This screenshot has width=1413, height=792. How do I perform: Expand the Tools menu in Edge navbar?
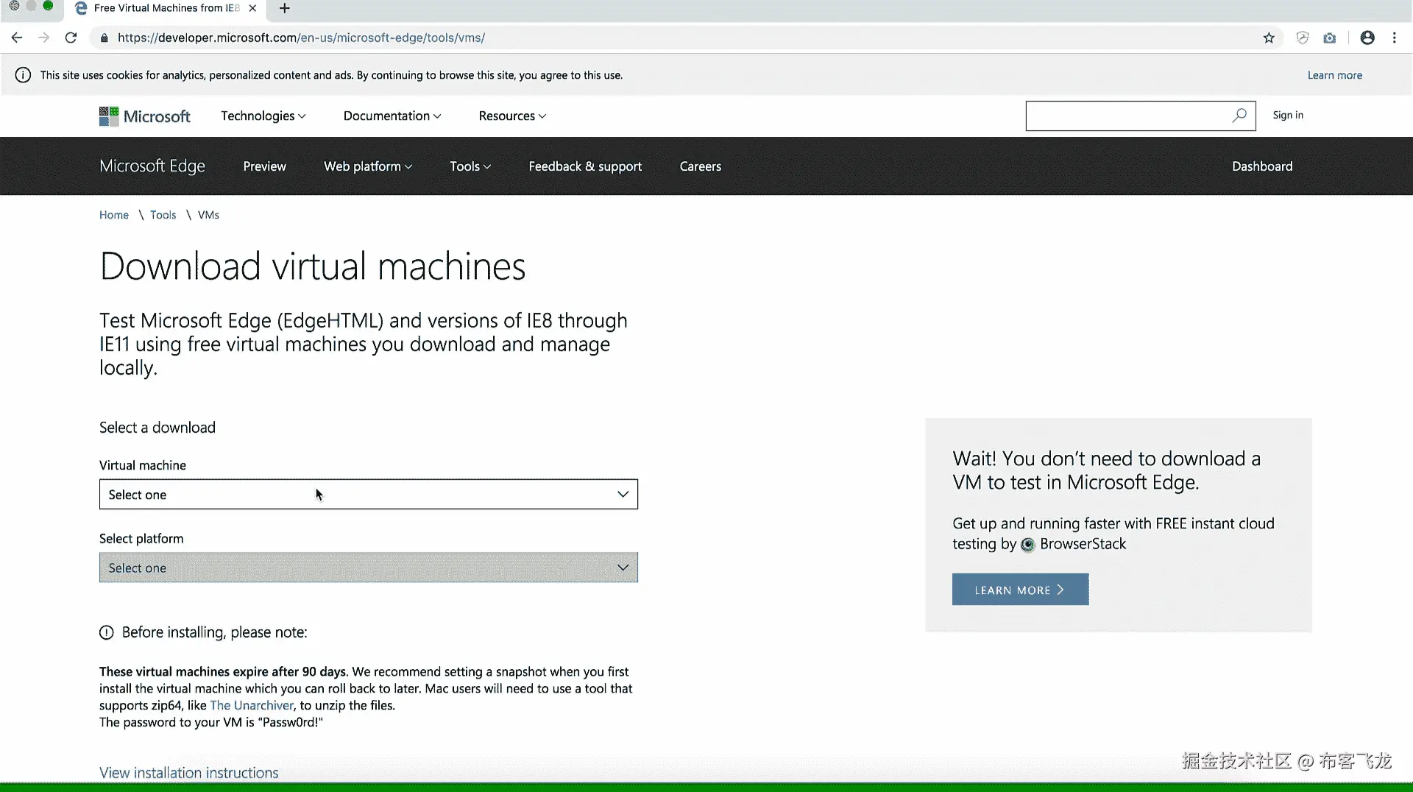pyautogui.click(x=470, y=166)
